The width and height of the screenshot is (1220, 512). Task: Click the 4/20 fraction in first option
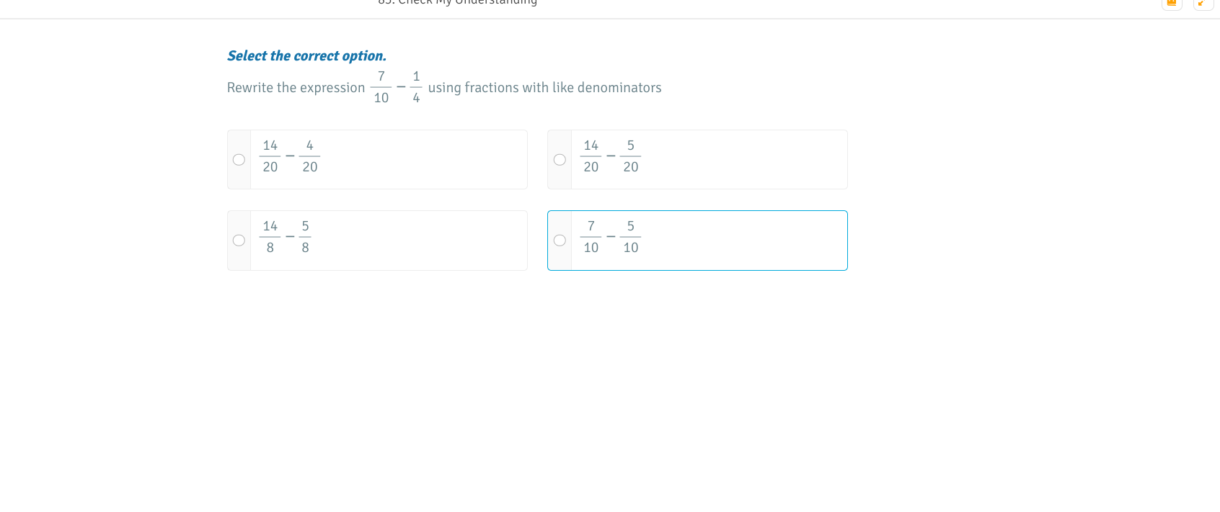coord(309,156)
